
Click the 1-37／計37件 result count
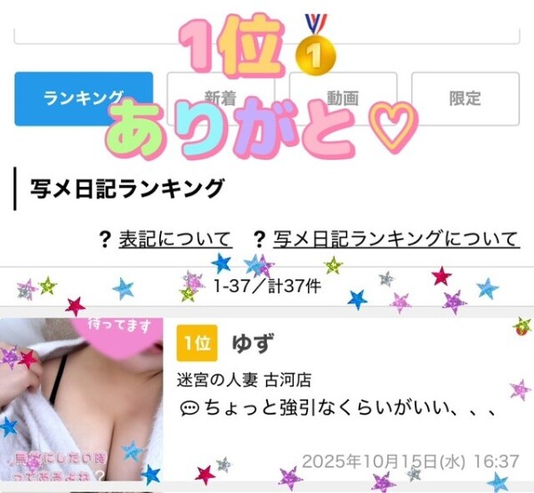coord(267,286)
